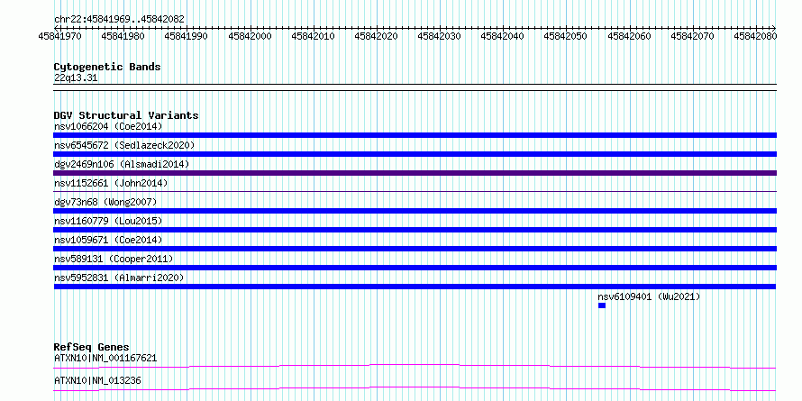802x401 pixels.
Task: Open variant label nsv1059671 (Coe2014)
Action: pyautogui.click(x=108, y=240)
